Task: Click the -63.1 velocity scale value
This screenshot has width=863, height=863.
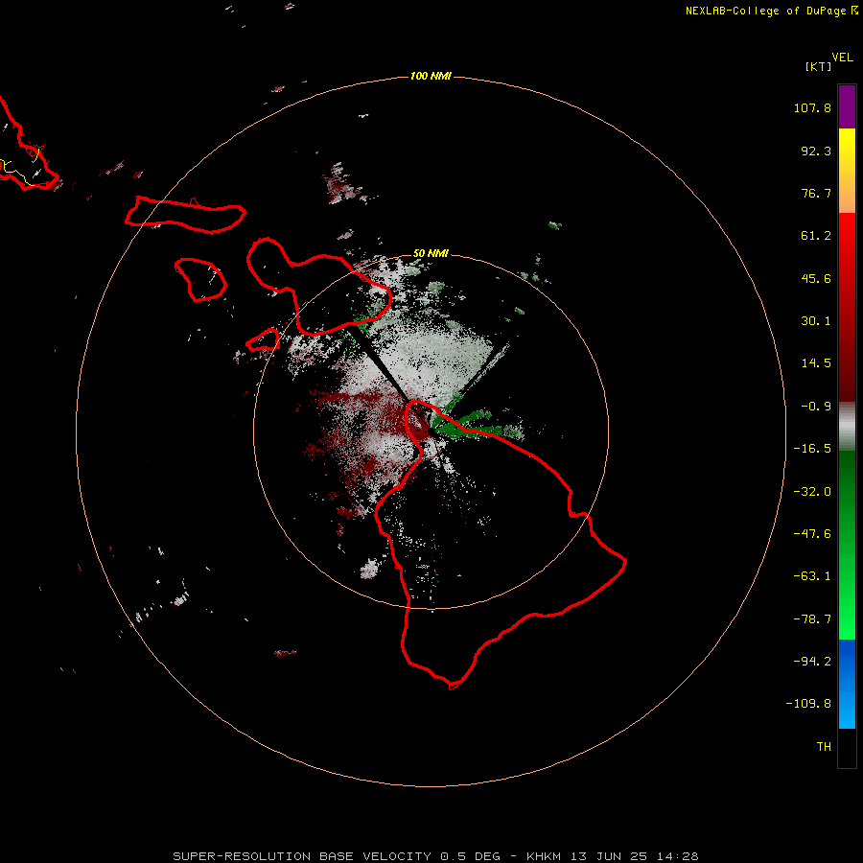Action: click(812, 576)
